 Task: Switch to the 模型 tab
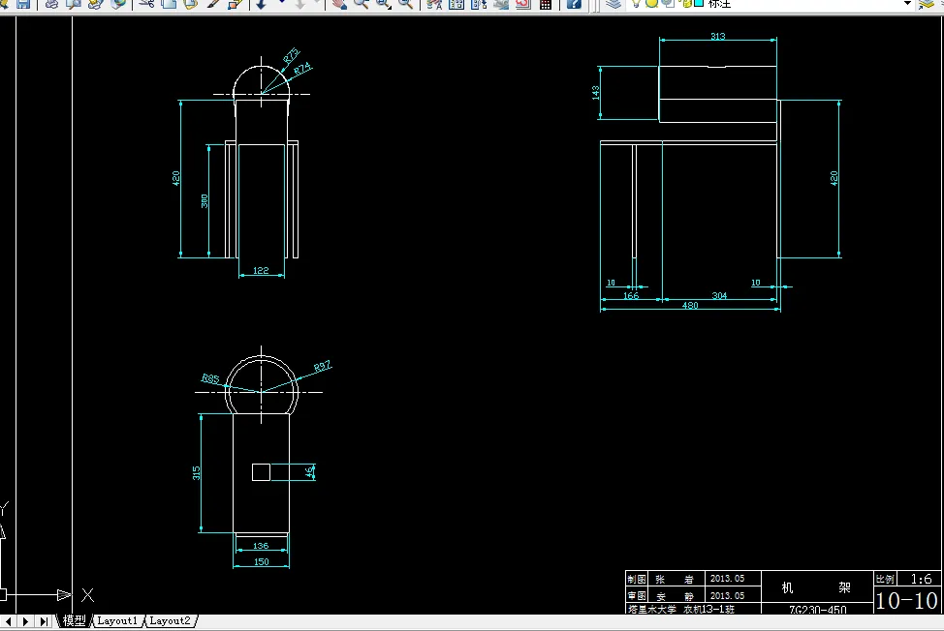click(x=74, y=620)
